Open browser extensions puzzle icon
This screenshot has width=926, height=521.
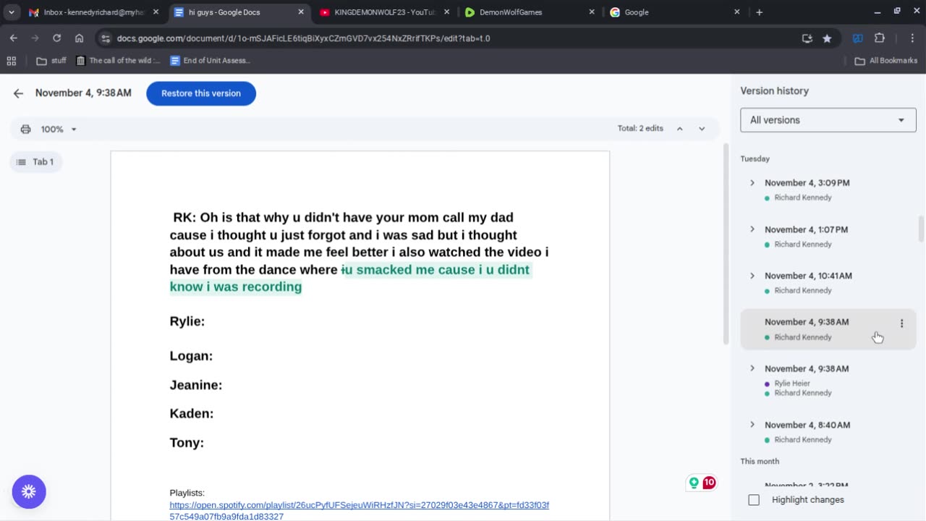click(880, 38)
